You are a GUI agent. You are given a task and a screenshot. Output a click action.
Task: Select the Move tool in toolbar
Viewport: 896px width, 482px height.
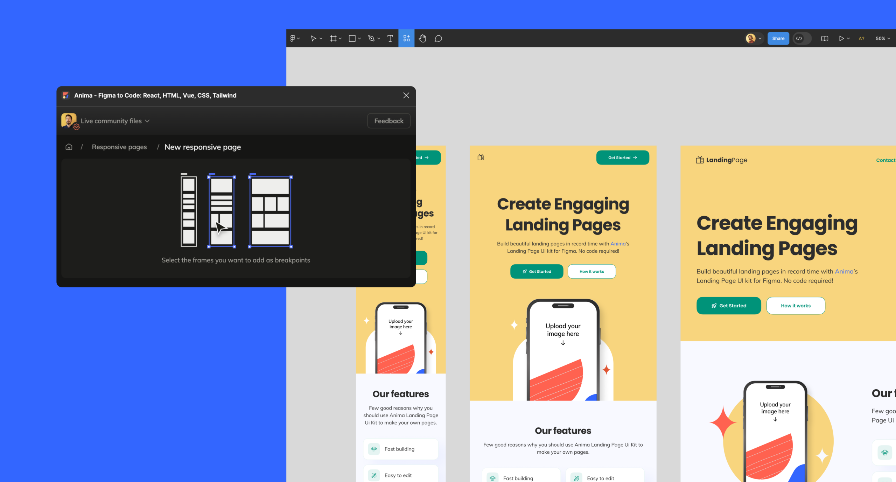coord(315,39)
